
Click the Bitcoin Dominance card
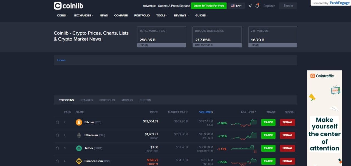[217, 37]
